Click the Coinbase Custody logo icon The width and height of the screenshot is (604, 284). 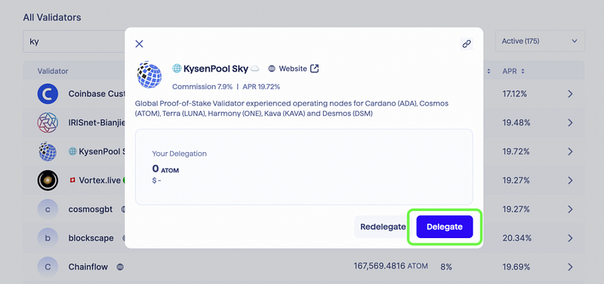pyautogui.click(x=48, y=93)
